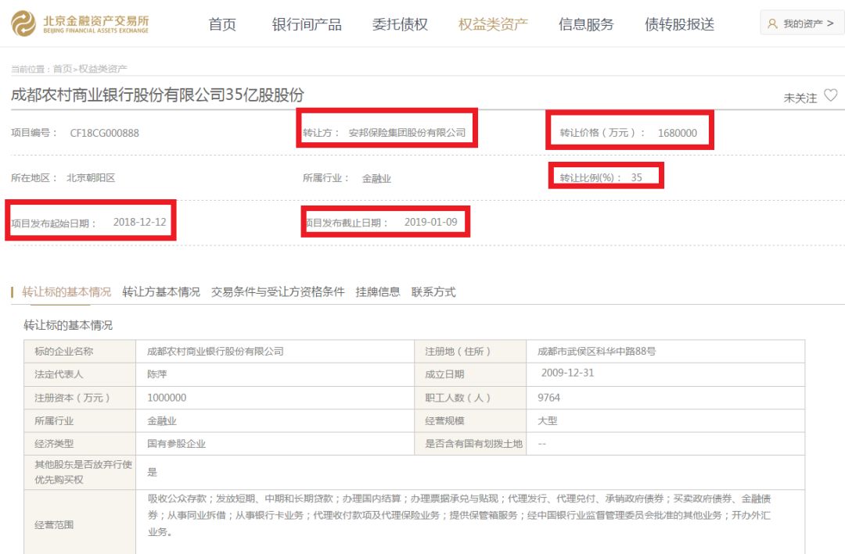Click registered capital value 1000000
The width and height of the screenshot is (845, 554).
point(167,397)
